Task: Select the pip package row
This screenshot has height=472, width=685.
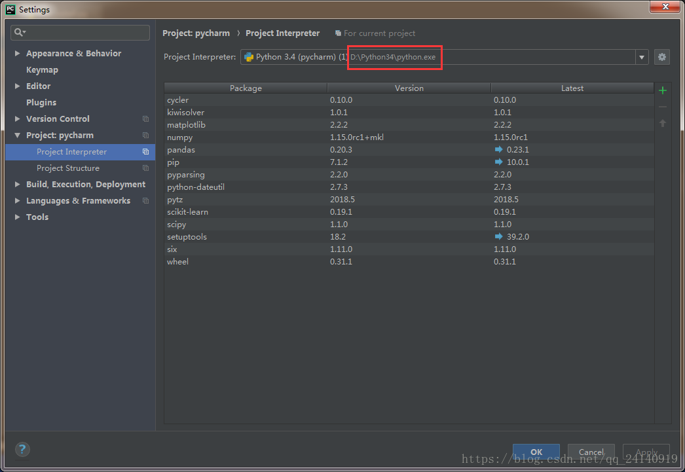Action: click(409, 162)
